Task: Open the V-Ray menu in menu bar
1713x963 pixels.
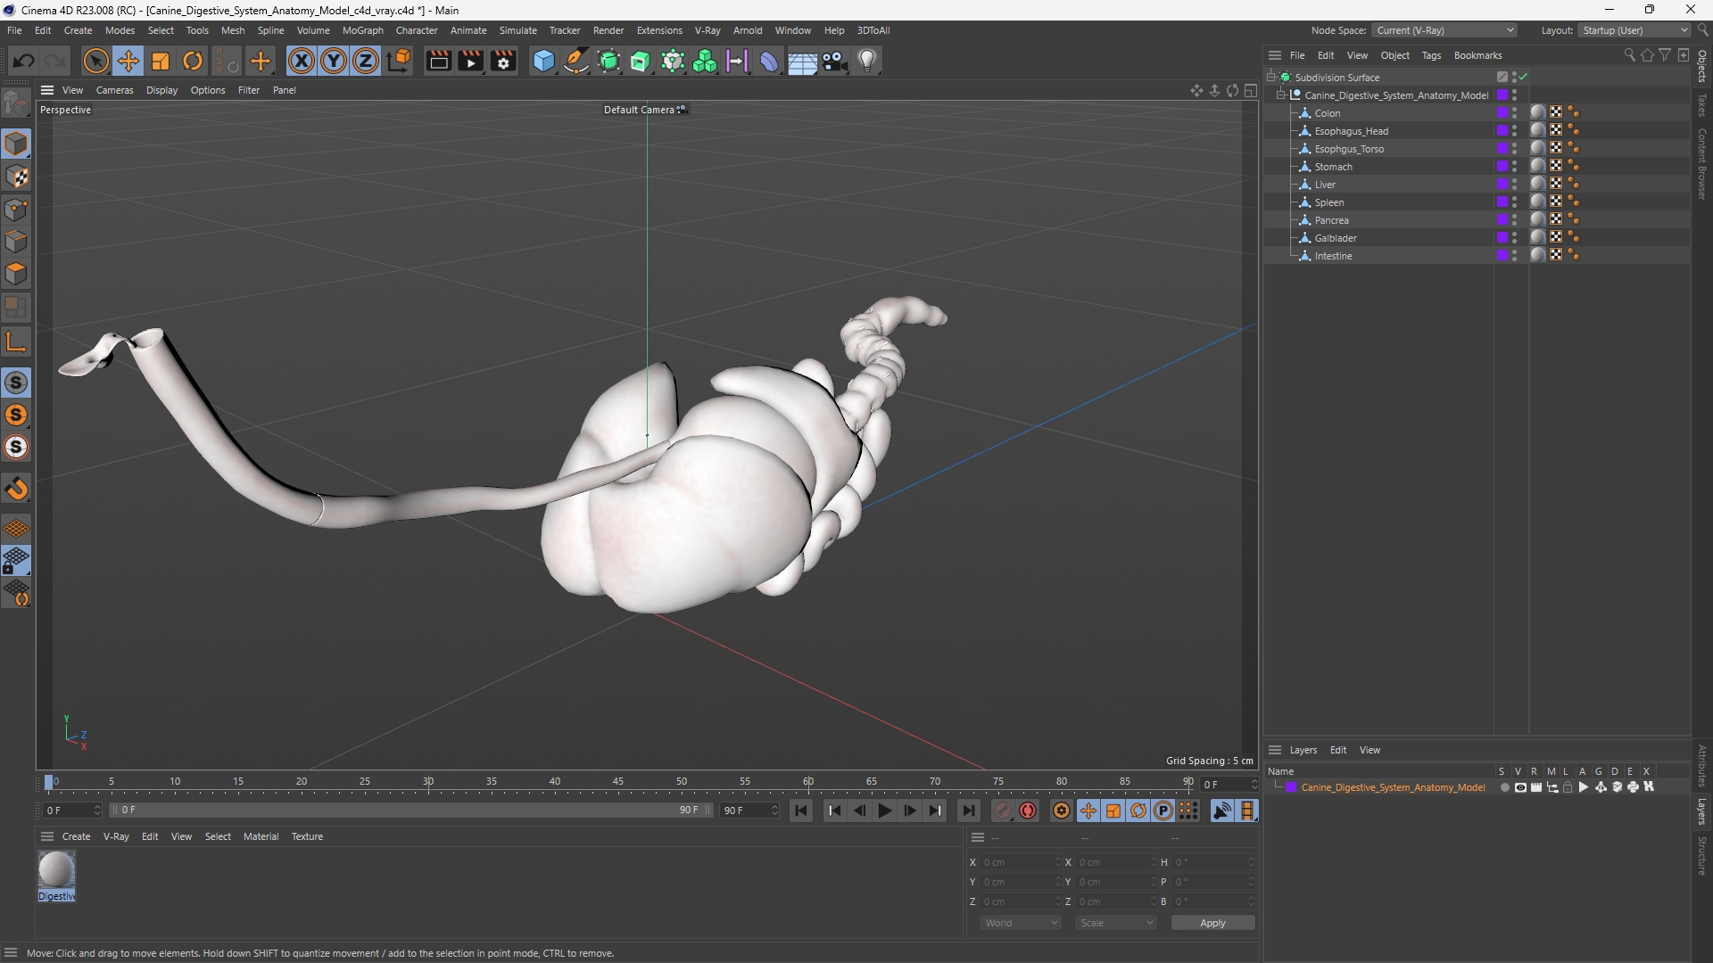Action: [x=708, y=30]
